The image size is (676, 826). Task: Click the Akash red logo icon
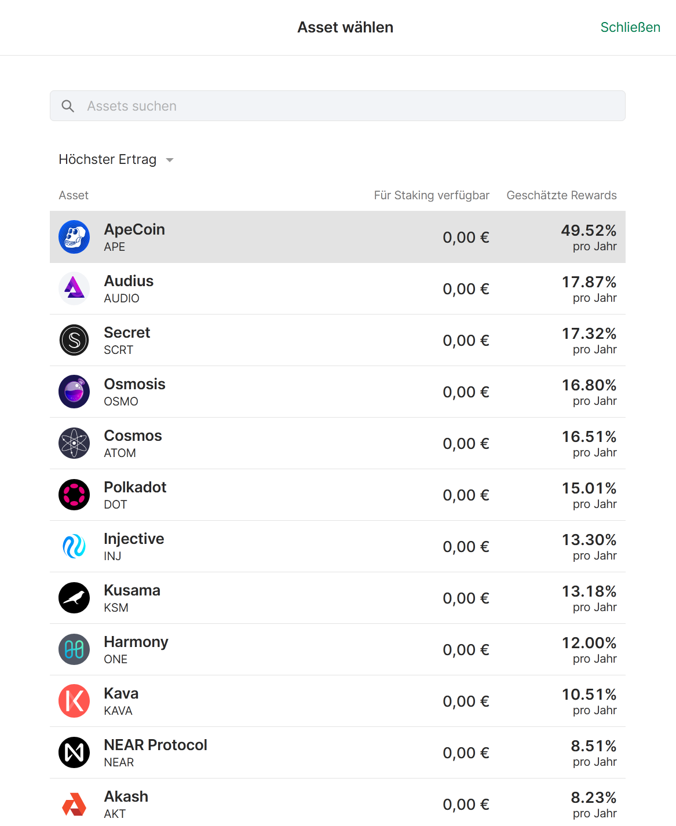tap(74, 804)
